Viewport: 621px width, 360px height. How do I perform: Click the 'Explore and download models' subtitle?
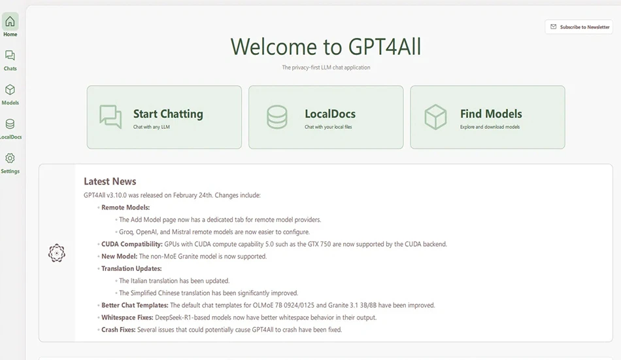point(490,127)
